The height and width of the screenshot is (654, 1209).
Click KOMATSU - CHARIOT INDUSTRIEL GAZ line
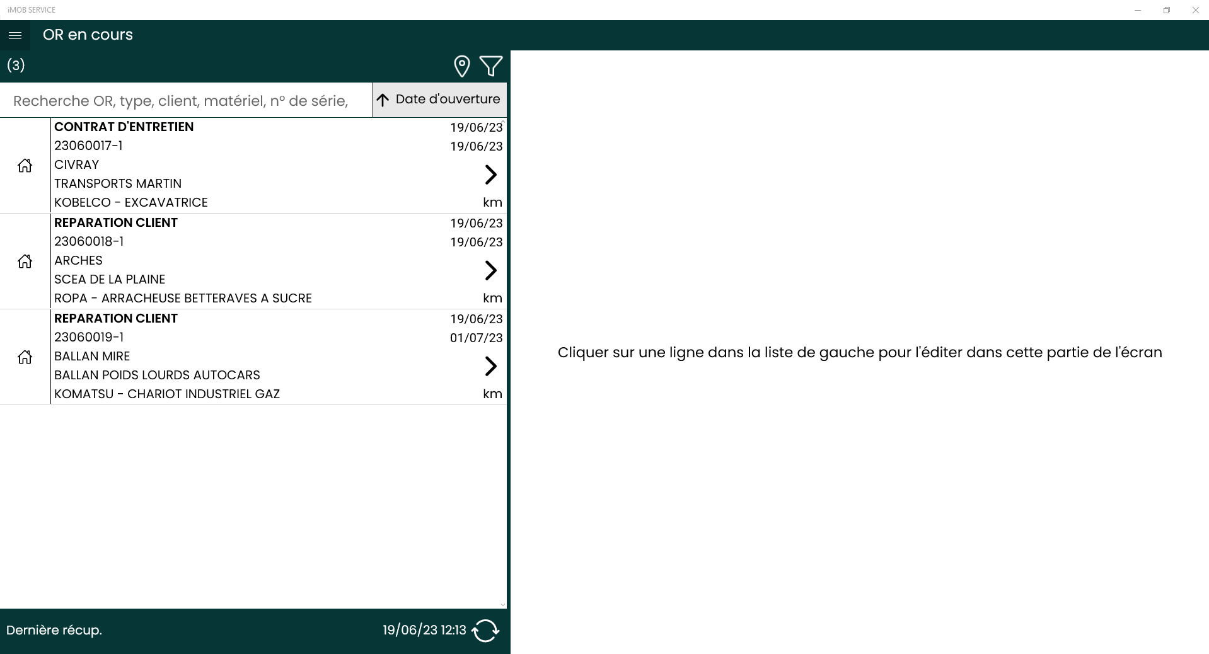pyautogui.click(x=167, y=394)
